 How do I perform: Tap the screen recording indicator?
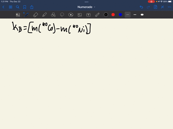151,1
